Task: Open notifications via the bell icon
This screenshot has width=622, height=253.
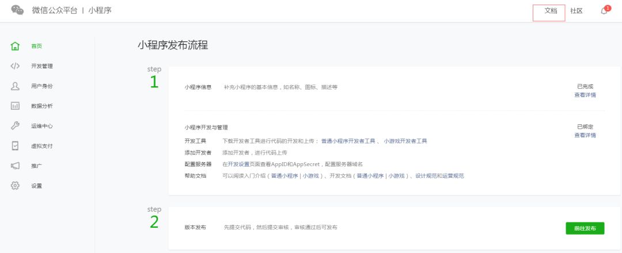Action: [x=604, y=11]
